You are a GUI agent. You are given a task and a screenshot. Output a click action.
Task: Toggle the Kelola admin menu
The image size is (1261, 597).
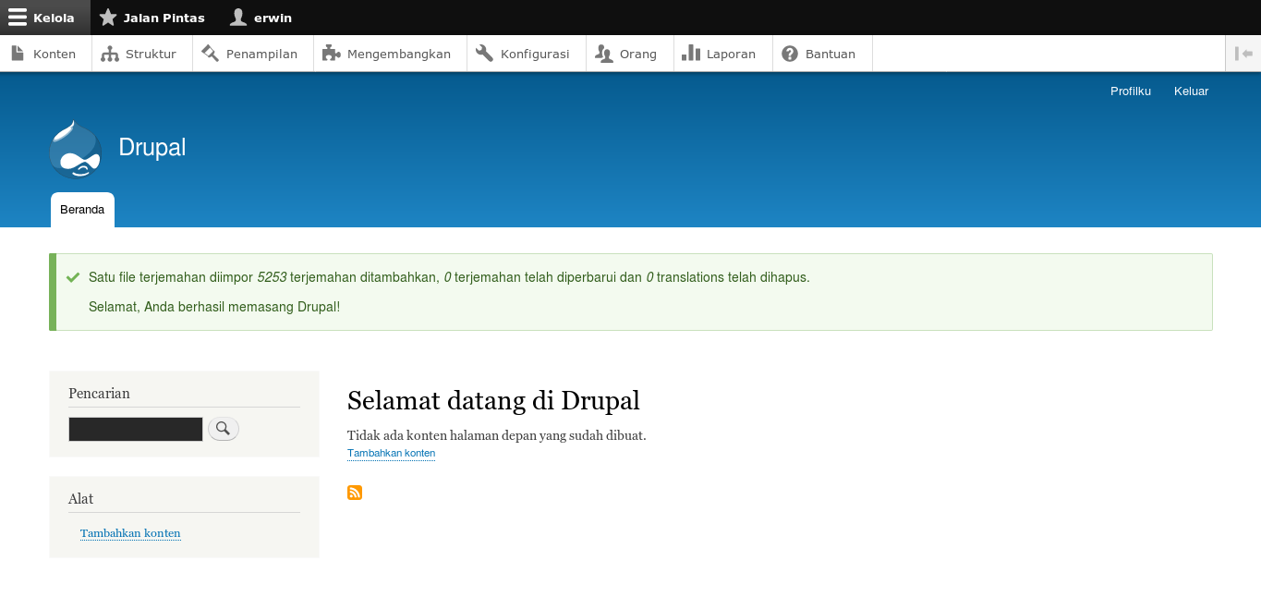point(45,18)
